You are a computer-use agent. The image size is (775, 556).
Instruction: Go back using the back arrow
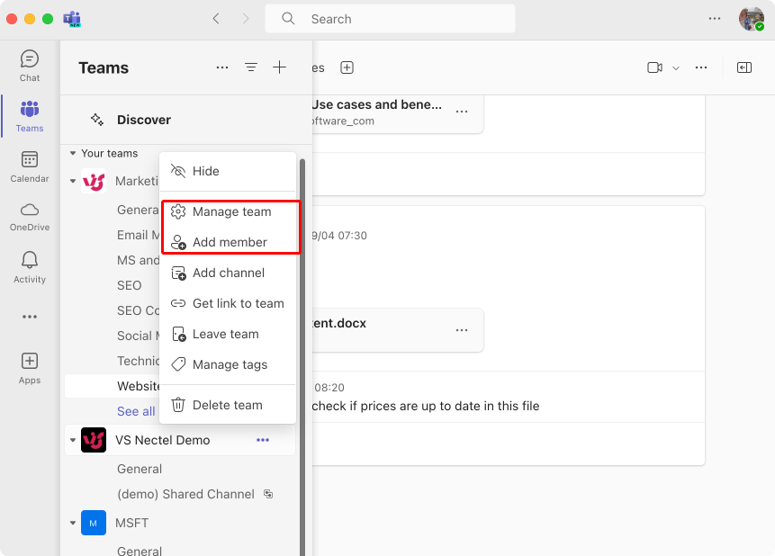(216, 19)
